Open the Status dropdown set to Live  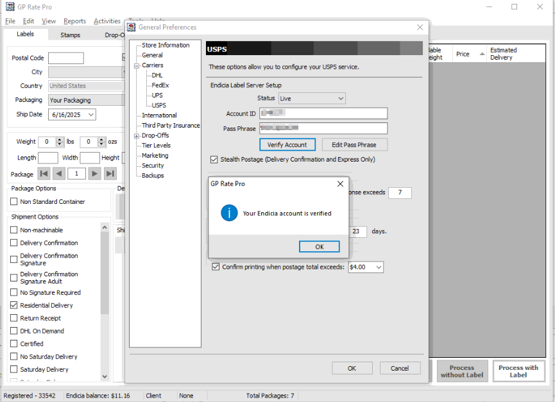312,98
